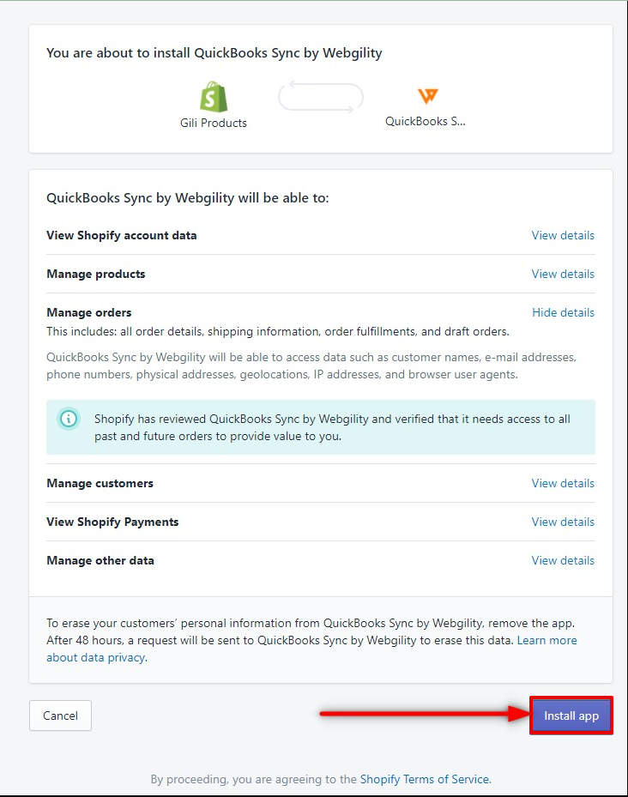Show View details for Manage customers
This screenshot has width=628, height=797.
tap(563, 483)
